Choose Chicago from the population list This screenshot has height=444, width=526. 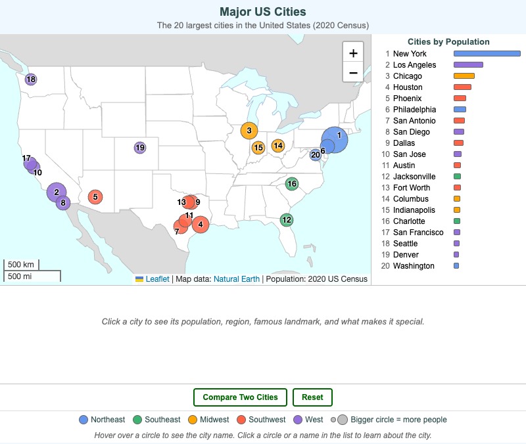pyautogui.click(x=451, y=76)
